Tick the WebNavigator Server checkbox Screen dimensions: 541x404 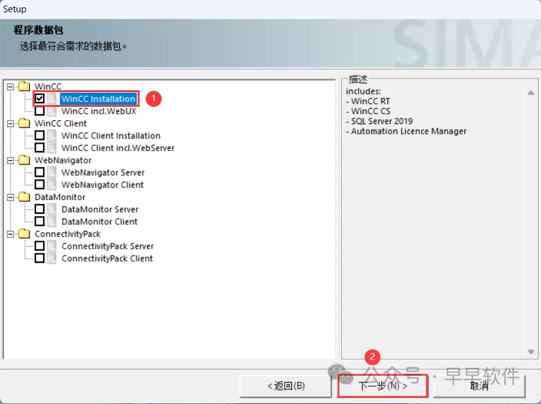(x=40, y=173)
